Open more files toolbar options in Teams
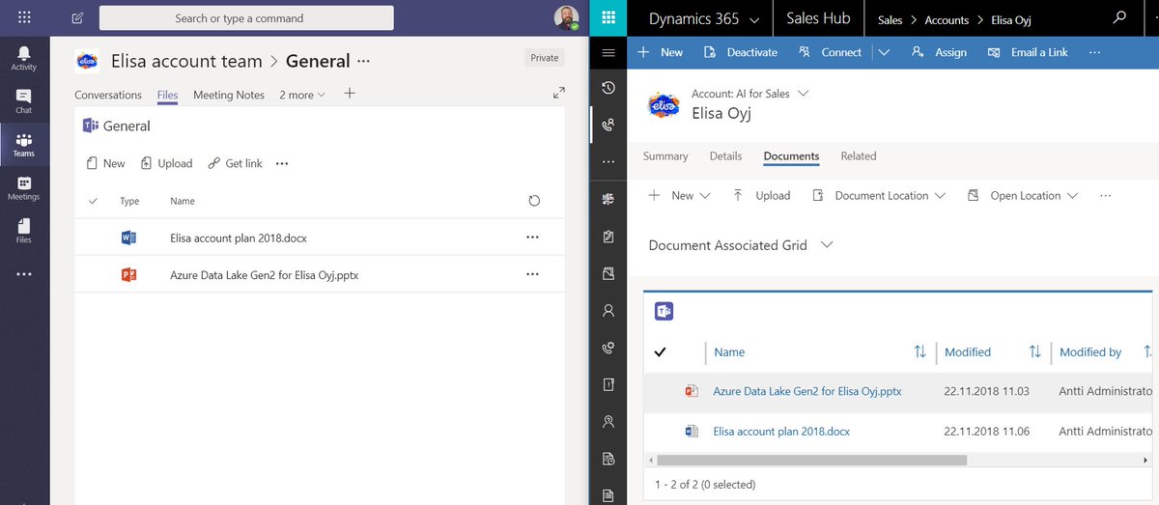The image size is (1159, 505). [282, 163]
